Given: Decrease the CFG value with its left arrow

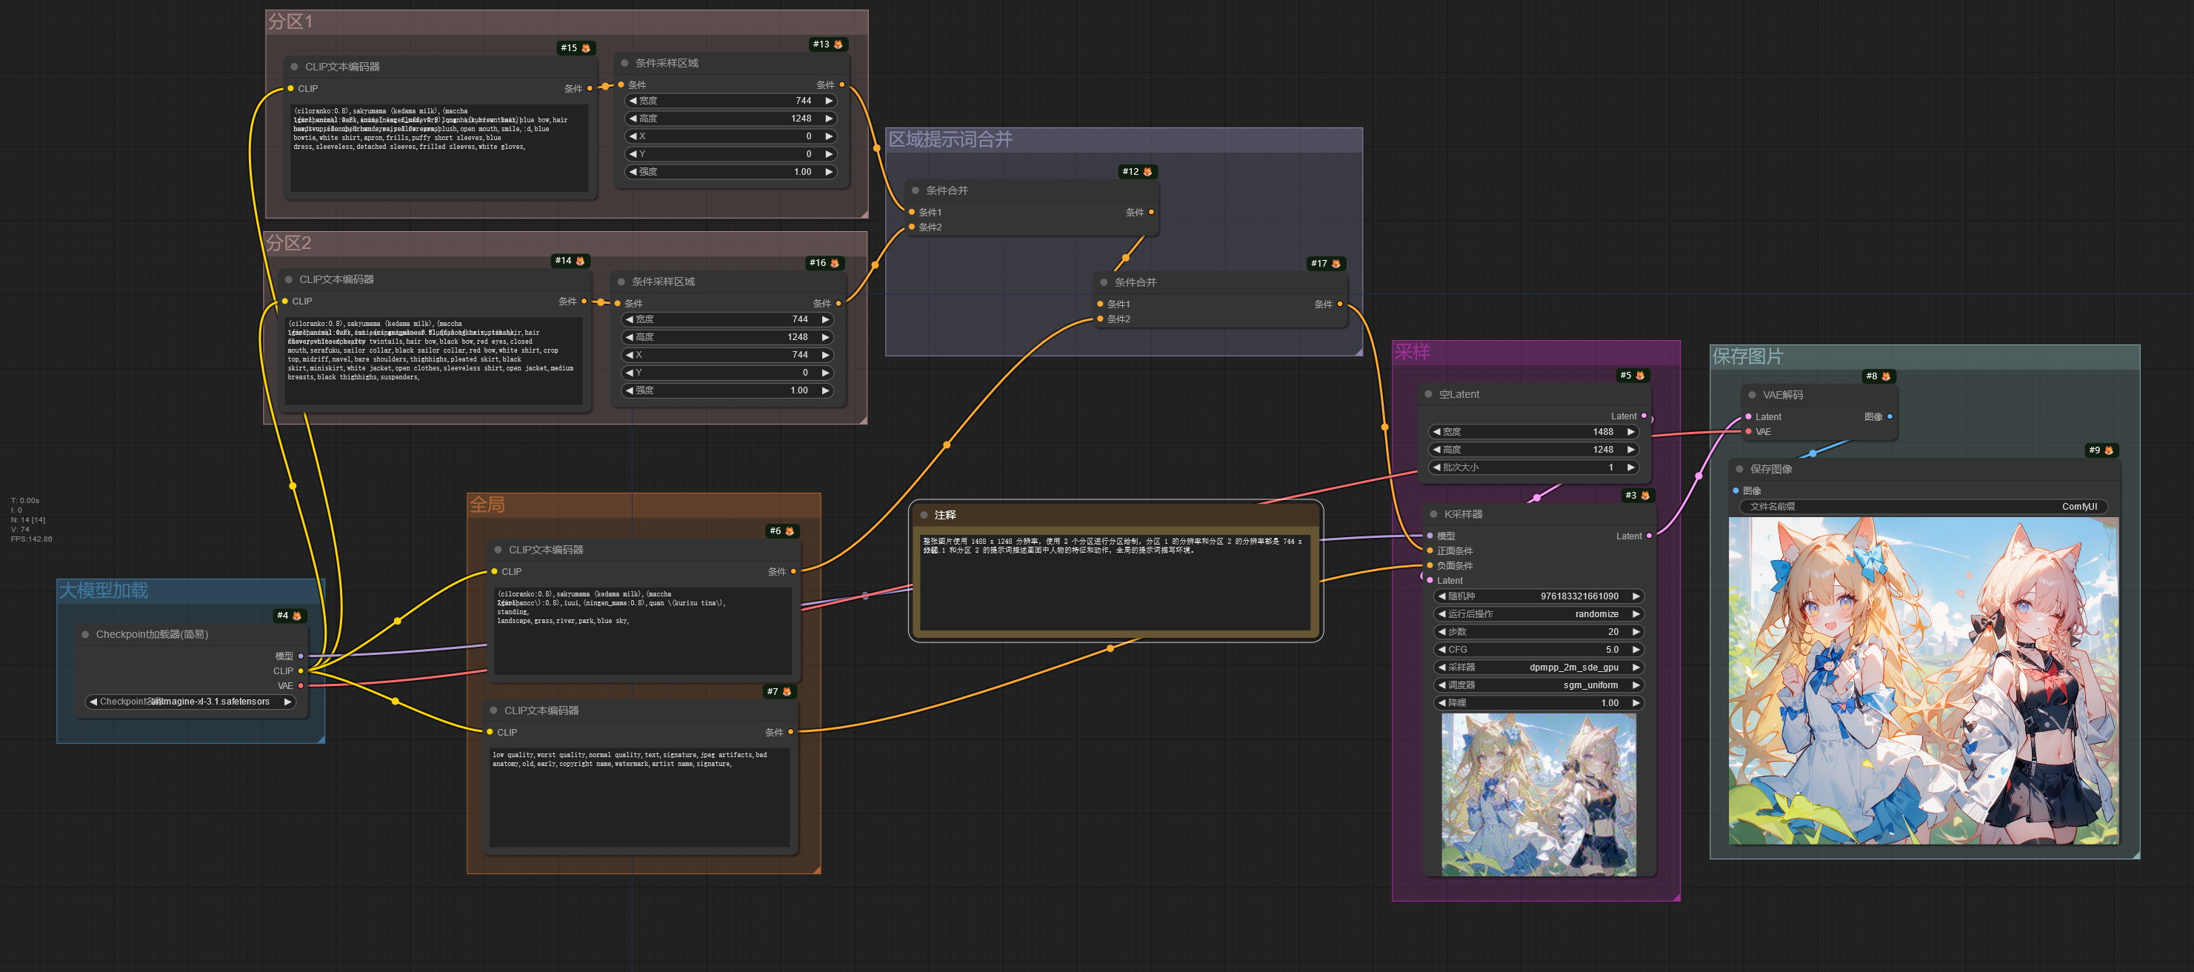Looking at the screenshot, I should pyautogui.click(x=1441, y=649).
